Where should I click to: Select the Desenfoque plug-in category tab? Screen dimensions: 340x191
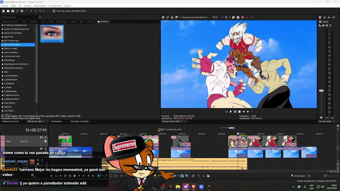tap(62, 21)
